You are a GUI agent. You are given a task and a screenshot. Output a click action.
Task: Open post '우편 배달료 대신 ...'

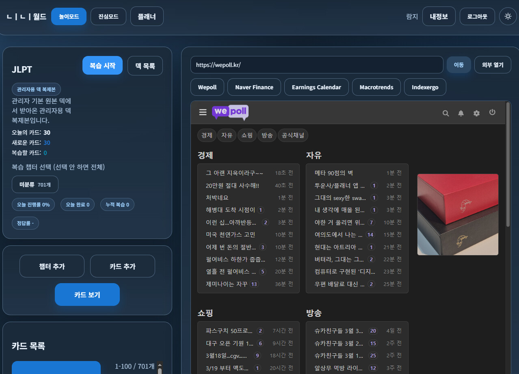pos(339,284)
